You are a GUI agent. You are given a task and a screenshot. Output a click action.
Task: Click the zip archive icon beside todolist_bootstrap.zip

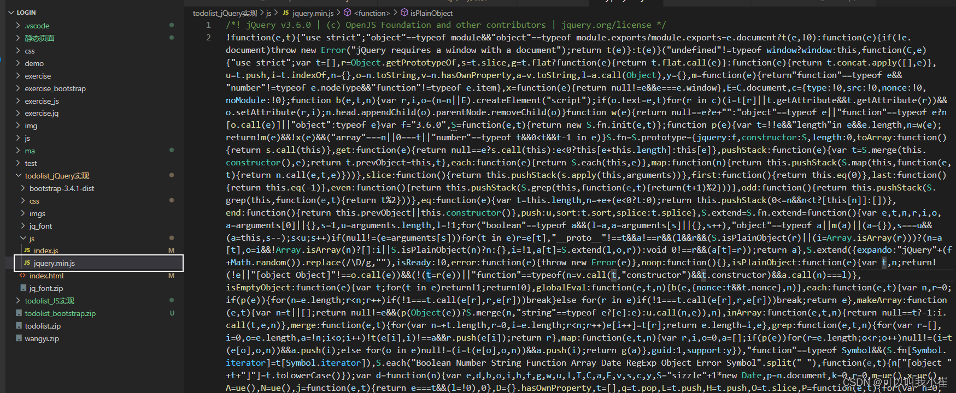click(x=19, y=313)
